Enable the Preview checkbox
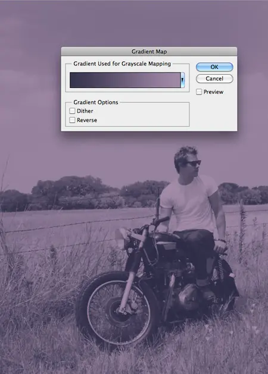The height and width of the screenshot is (374, 268). click(199, 92)
